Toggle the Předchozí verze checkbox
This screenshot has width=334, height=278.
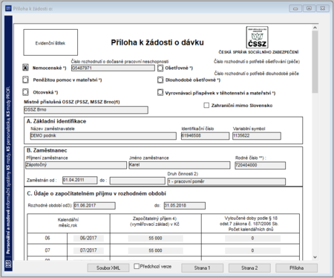tap(137, 266)
